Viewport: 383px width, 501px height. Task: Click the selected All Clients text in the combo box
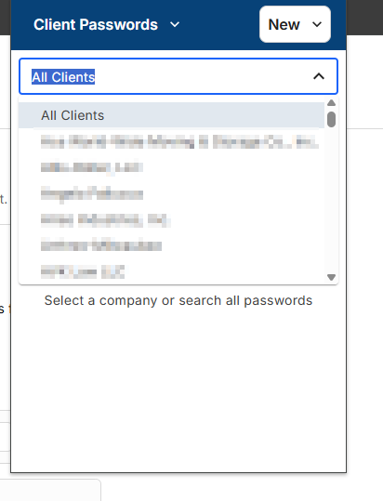tap(63, 77)
